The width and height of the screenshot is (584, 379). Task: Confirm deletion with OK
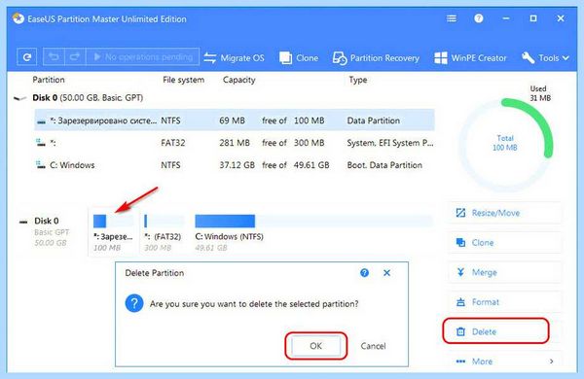[315, 346]
